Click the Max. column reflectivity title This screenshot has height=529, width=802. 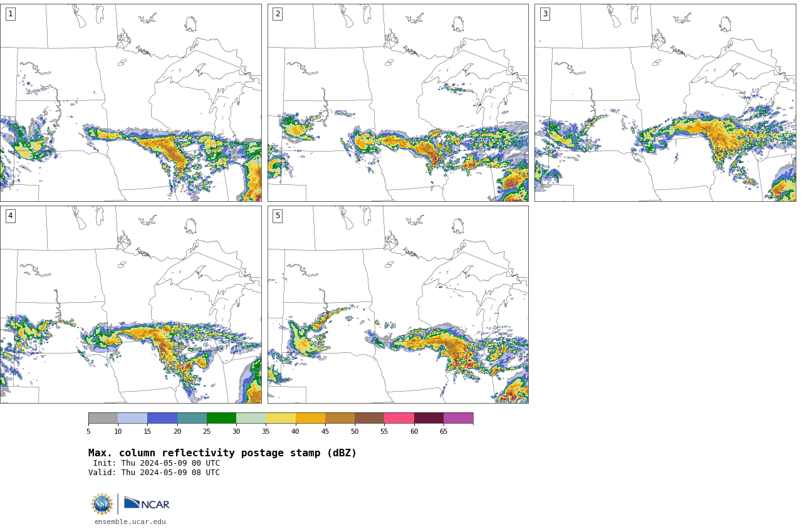pos(222,453)
